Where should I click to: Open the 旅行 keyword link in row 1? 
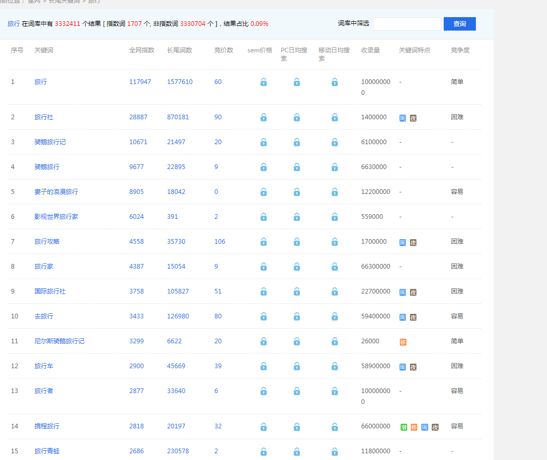click(x=40, y=82)
